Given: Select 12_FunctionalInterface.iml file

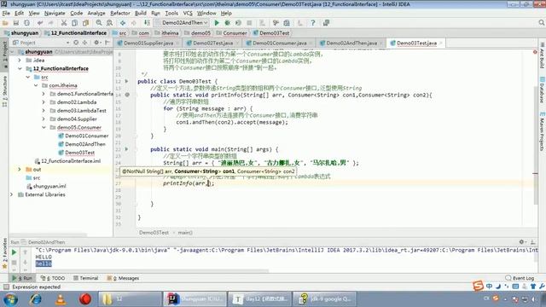Looking at the screenshot, I should (x=71, y=161).
